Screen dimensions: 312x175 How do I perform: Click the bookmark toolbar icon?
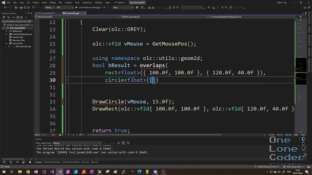(x=231, y=8)
